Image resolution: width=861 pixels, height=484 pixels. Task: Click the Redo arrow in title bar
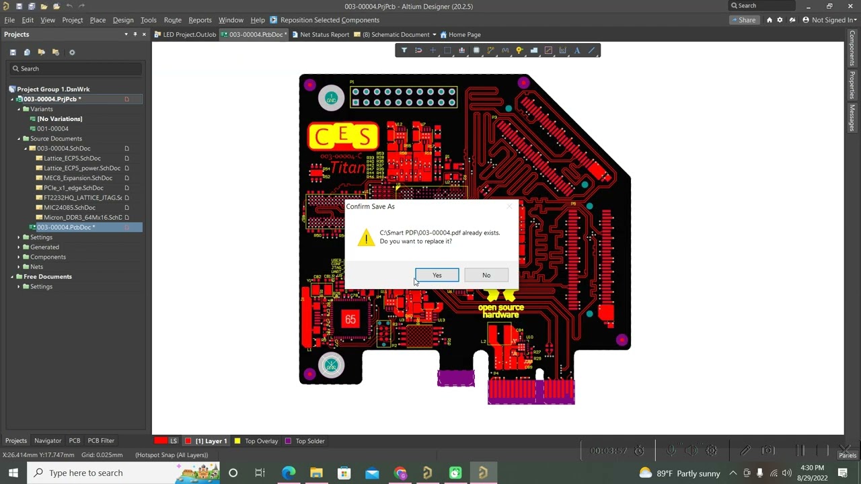click(x=81, y=6)
